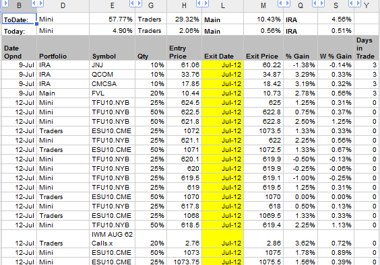Screen dimensions: 380x265
Task: Click the 34.87 exit price cell
Action: click(x=263, y=75)
